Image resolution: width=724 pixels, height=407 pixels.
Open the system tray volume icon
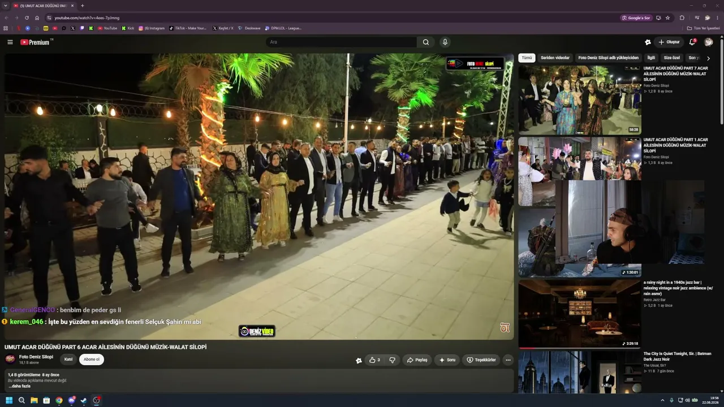[687, 400]
